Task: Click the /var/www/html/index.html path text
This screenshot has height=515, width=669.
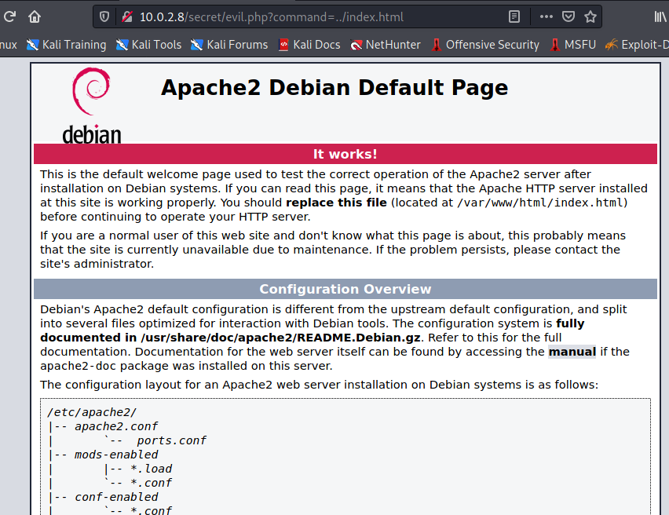Action: point(540,203)
